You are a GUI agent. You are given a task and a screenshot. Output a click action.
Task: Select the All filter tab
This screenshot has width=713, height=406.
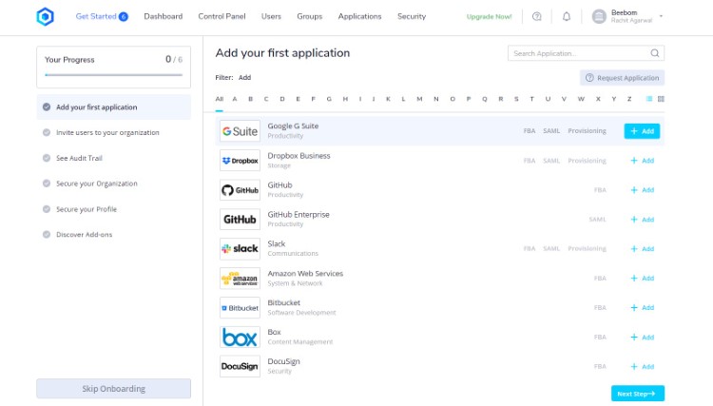pos(220,99)
